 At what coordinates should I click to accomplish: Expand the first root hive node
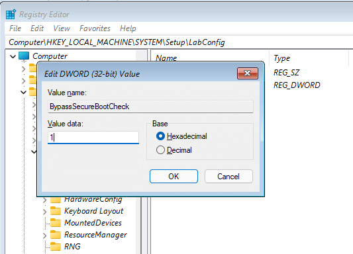tap(23, 69)
